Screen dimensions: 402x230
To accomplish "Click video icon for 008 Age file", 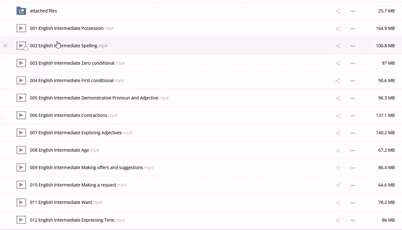I will (x=21, y=150).
